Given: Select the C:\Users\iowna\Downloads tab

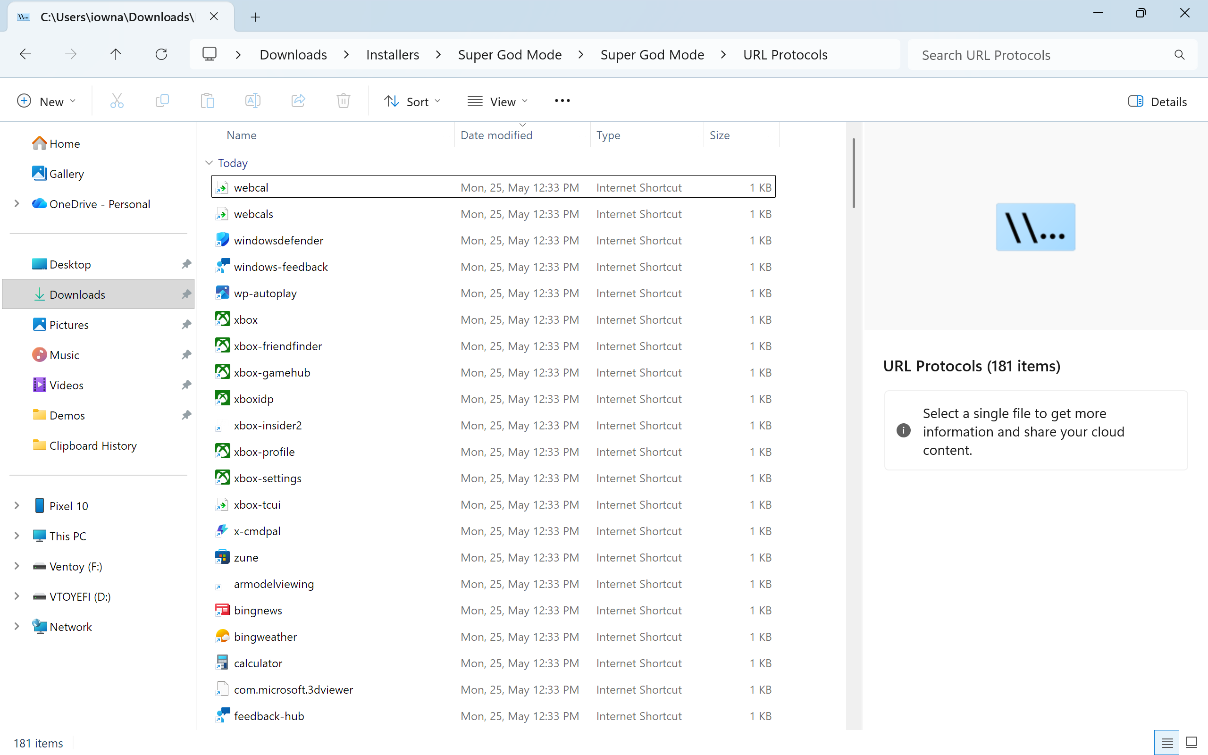Looking at the screenshot, I should pyautogui.click(x=121, y=17).
